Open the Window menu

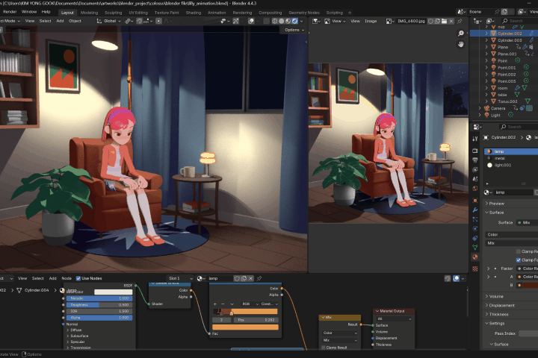[x=29, y=12]
